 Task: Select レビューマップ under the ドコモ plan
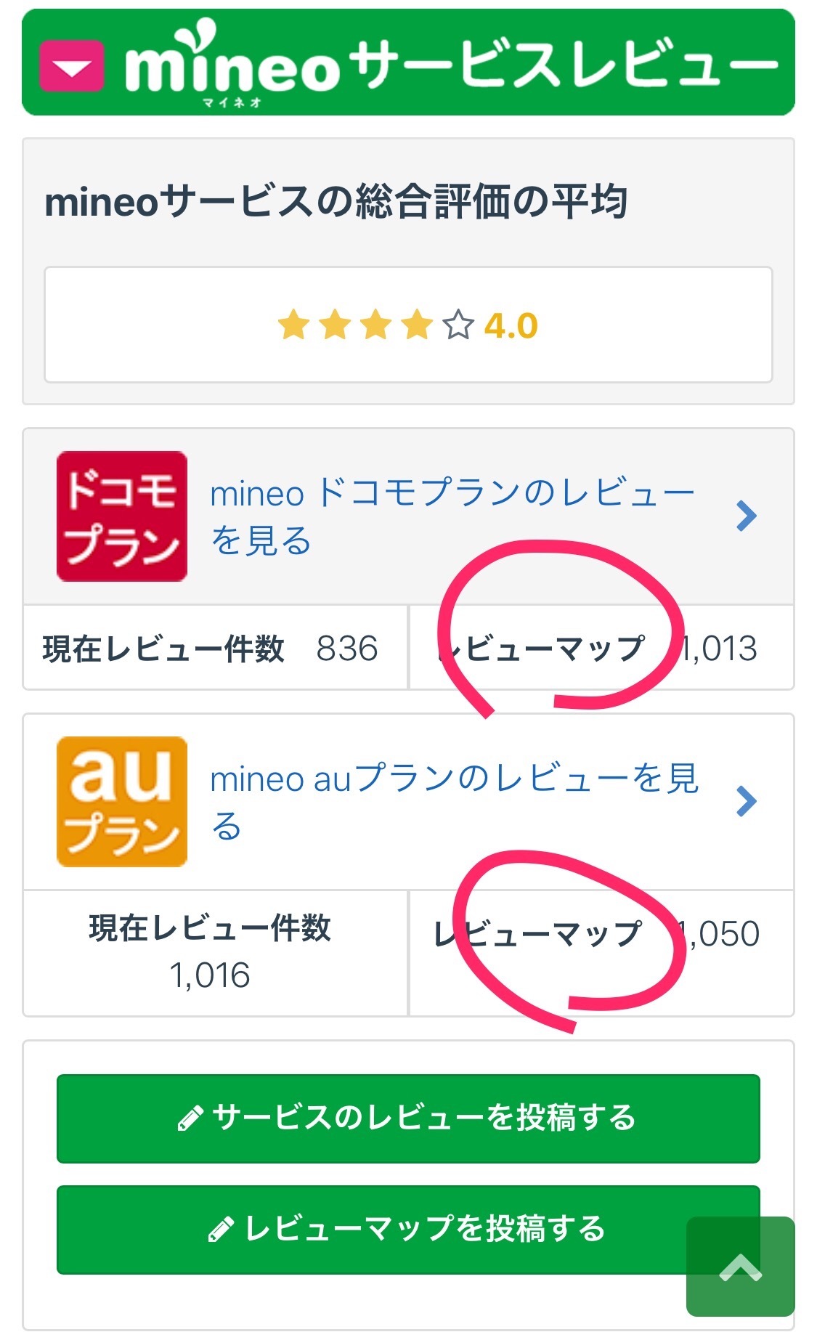[545, 648]
